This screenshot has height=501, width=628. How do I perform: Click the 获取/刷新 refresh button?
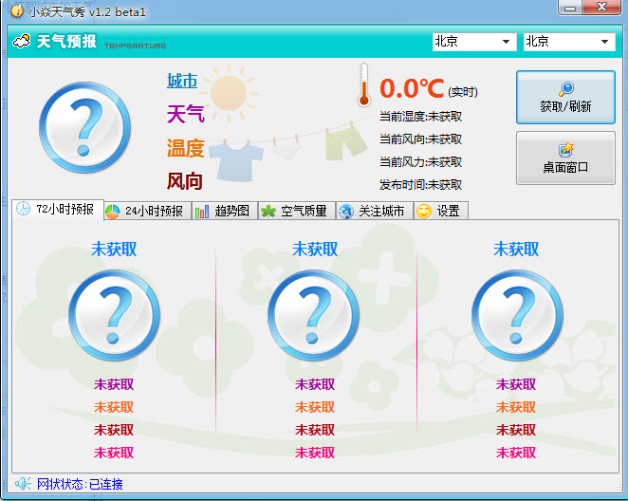(x=565, y=98)
